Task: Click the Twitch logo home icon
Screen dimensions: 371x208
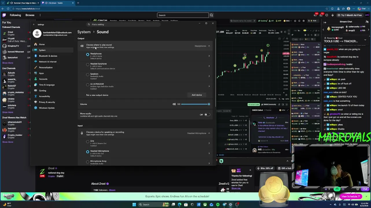Action: pyautogui.click(x=4, y=15)
